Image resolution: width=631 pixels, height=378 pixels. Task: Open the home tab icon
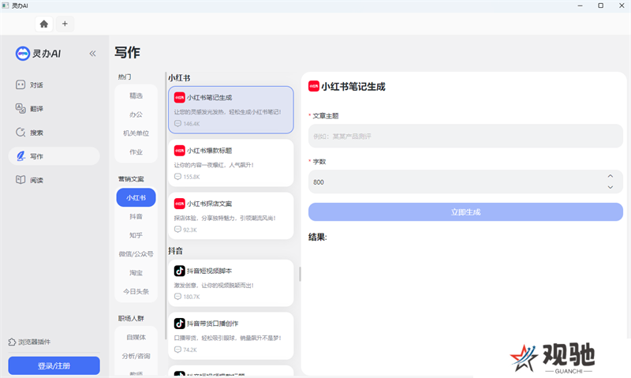click(44, 24)
